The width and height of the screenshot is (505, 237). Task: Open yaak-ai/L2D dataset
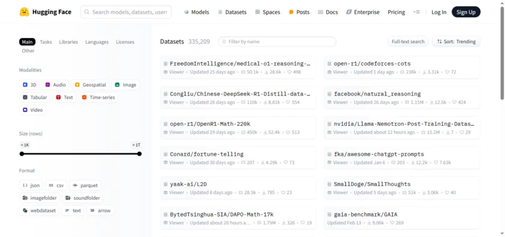(238, 188)
